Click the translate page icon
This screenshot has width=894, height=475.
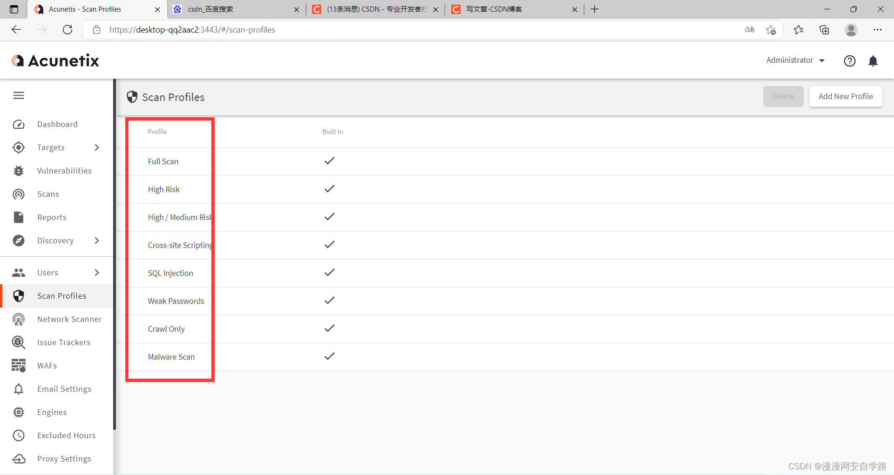pyautogui.click(x=750, y=30)
